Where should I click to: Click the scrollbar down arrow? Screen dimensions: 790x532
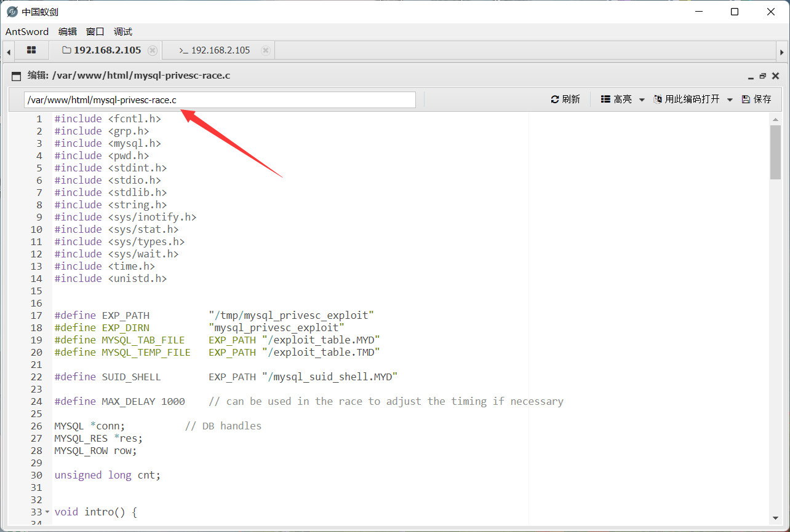775,518
